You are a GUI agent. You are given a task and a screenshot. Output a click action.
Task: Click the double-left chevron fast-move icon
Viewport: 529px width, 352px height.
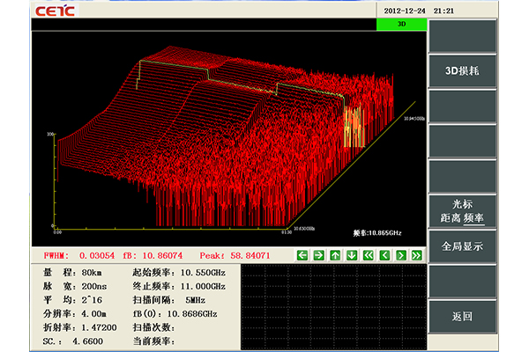click(x=368, y=255)
